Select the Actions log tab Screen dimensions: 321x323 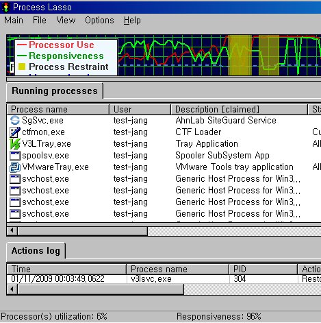[x=36, y=251]
